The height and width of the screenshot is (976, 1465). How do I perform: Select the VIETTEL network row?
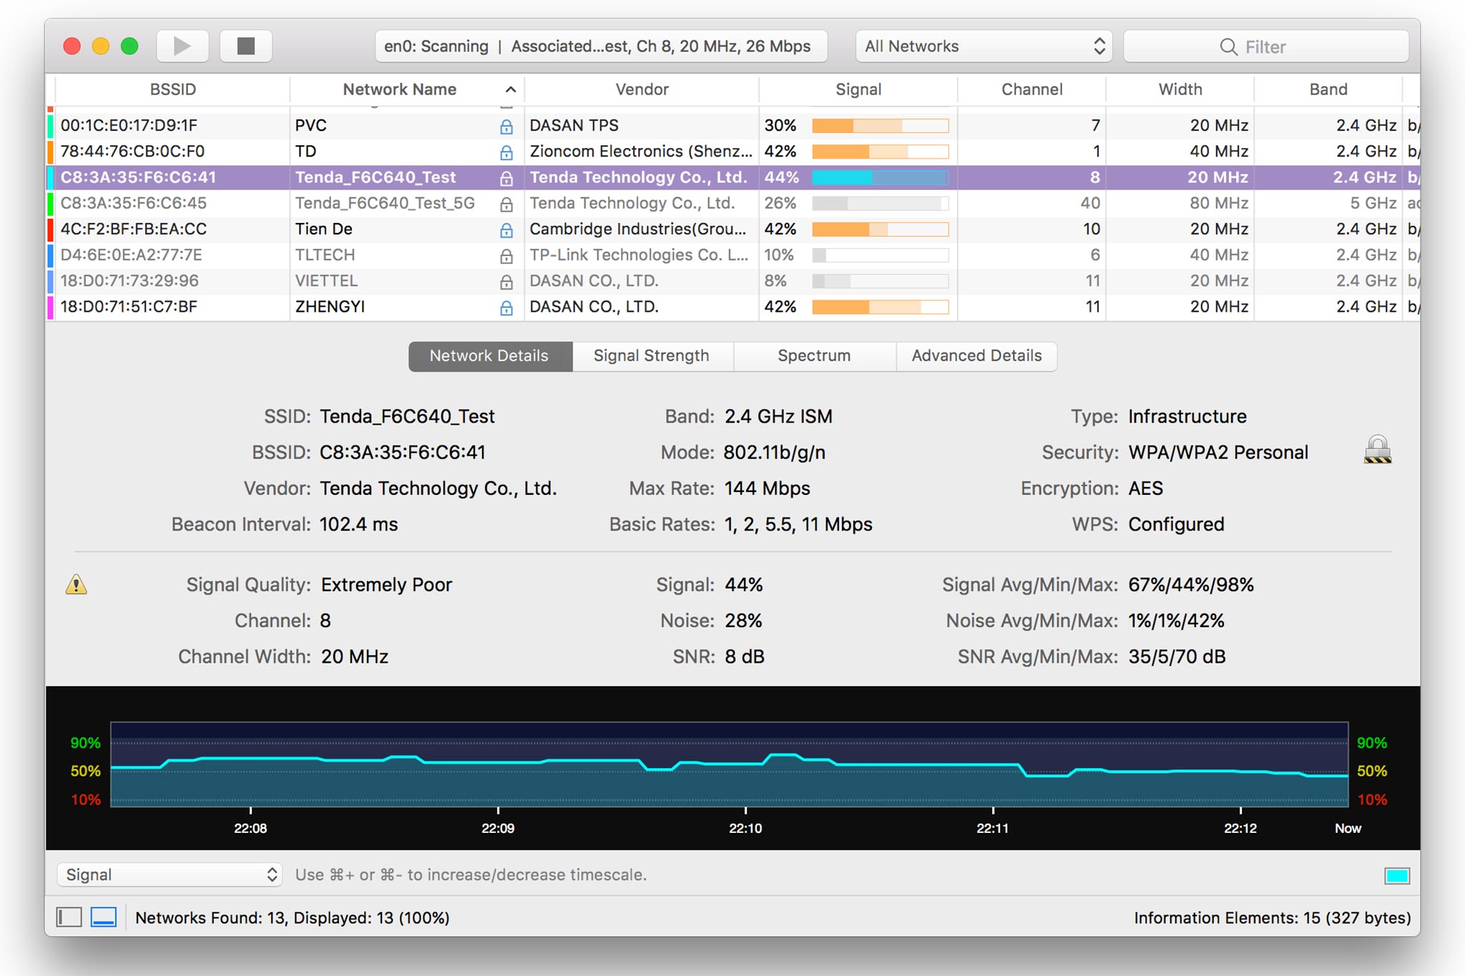click(733, 281)
